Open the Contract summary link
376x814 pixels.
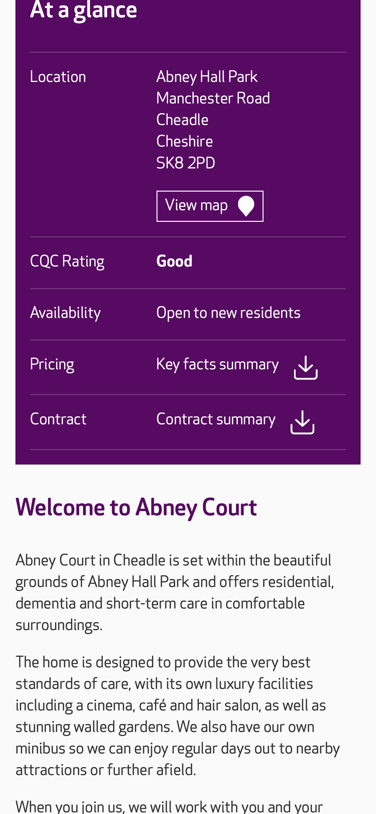pyautogui.click(x=216, y=419)
